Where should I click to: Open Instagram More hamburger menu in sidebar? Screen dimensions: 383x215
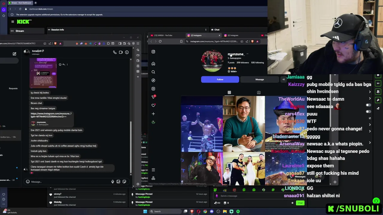[153, 170]
